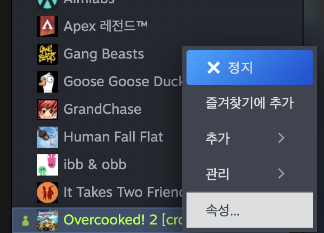Select Apex 레전드™ in the library list
Viewport: 324px width, 233px height.
pyautogui.click(x=106, y=26)
